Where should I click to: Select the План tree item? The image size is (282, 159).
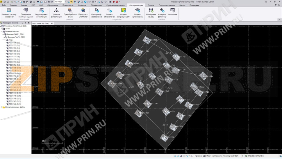pyautogui.click(x=10, y=40)
